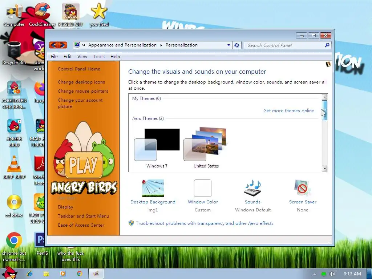Click the Desktop Background icon
372x279 pixels.
tap(153, 188)
